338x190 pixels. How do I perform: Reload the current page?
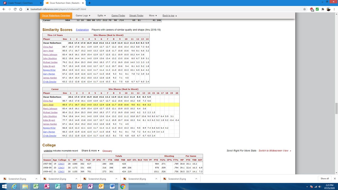click(15, 9)
